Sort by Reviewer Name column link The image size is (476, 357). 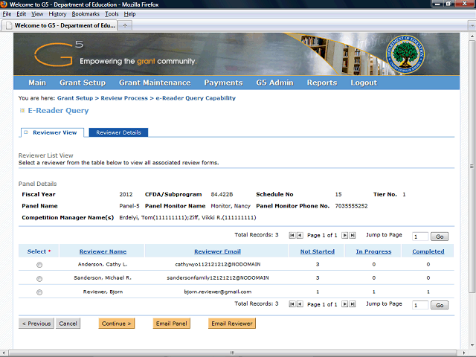click(x=103, y=251)
